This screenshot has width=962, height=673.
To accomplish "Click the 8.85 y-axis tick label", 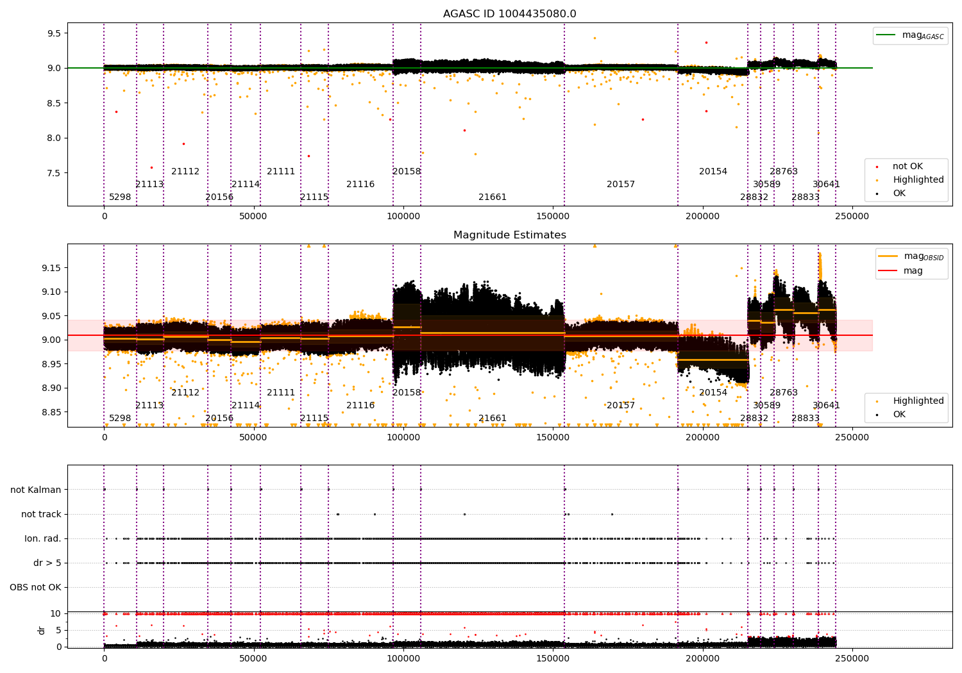I will [x=52, y=412].
